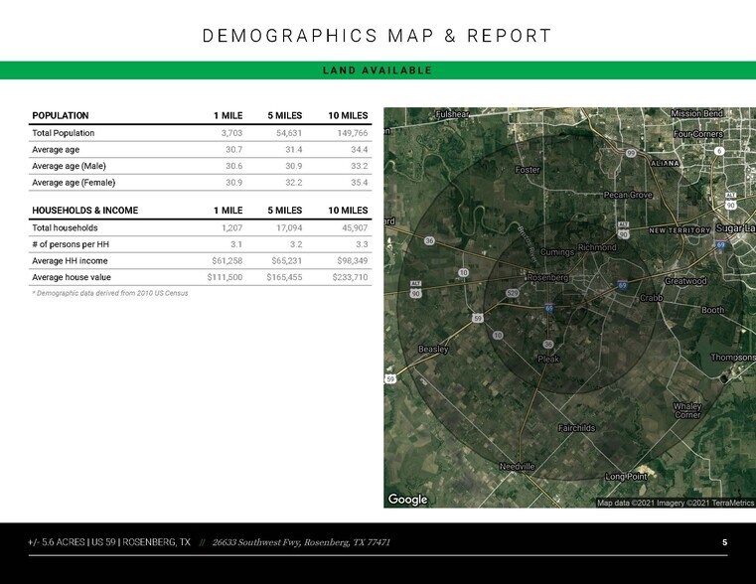
Task: Click the I-69 shield near Crabb
Action: coord(622,285)
